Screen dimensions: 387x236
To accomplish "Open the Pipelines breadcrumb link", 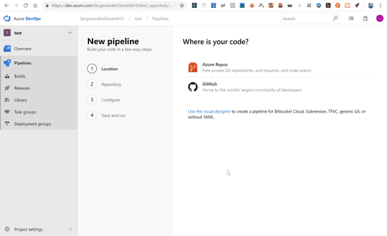I will click(161, 18).
